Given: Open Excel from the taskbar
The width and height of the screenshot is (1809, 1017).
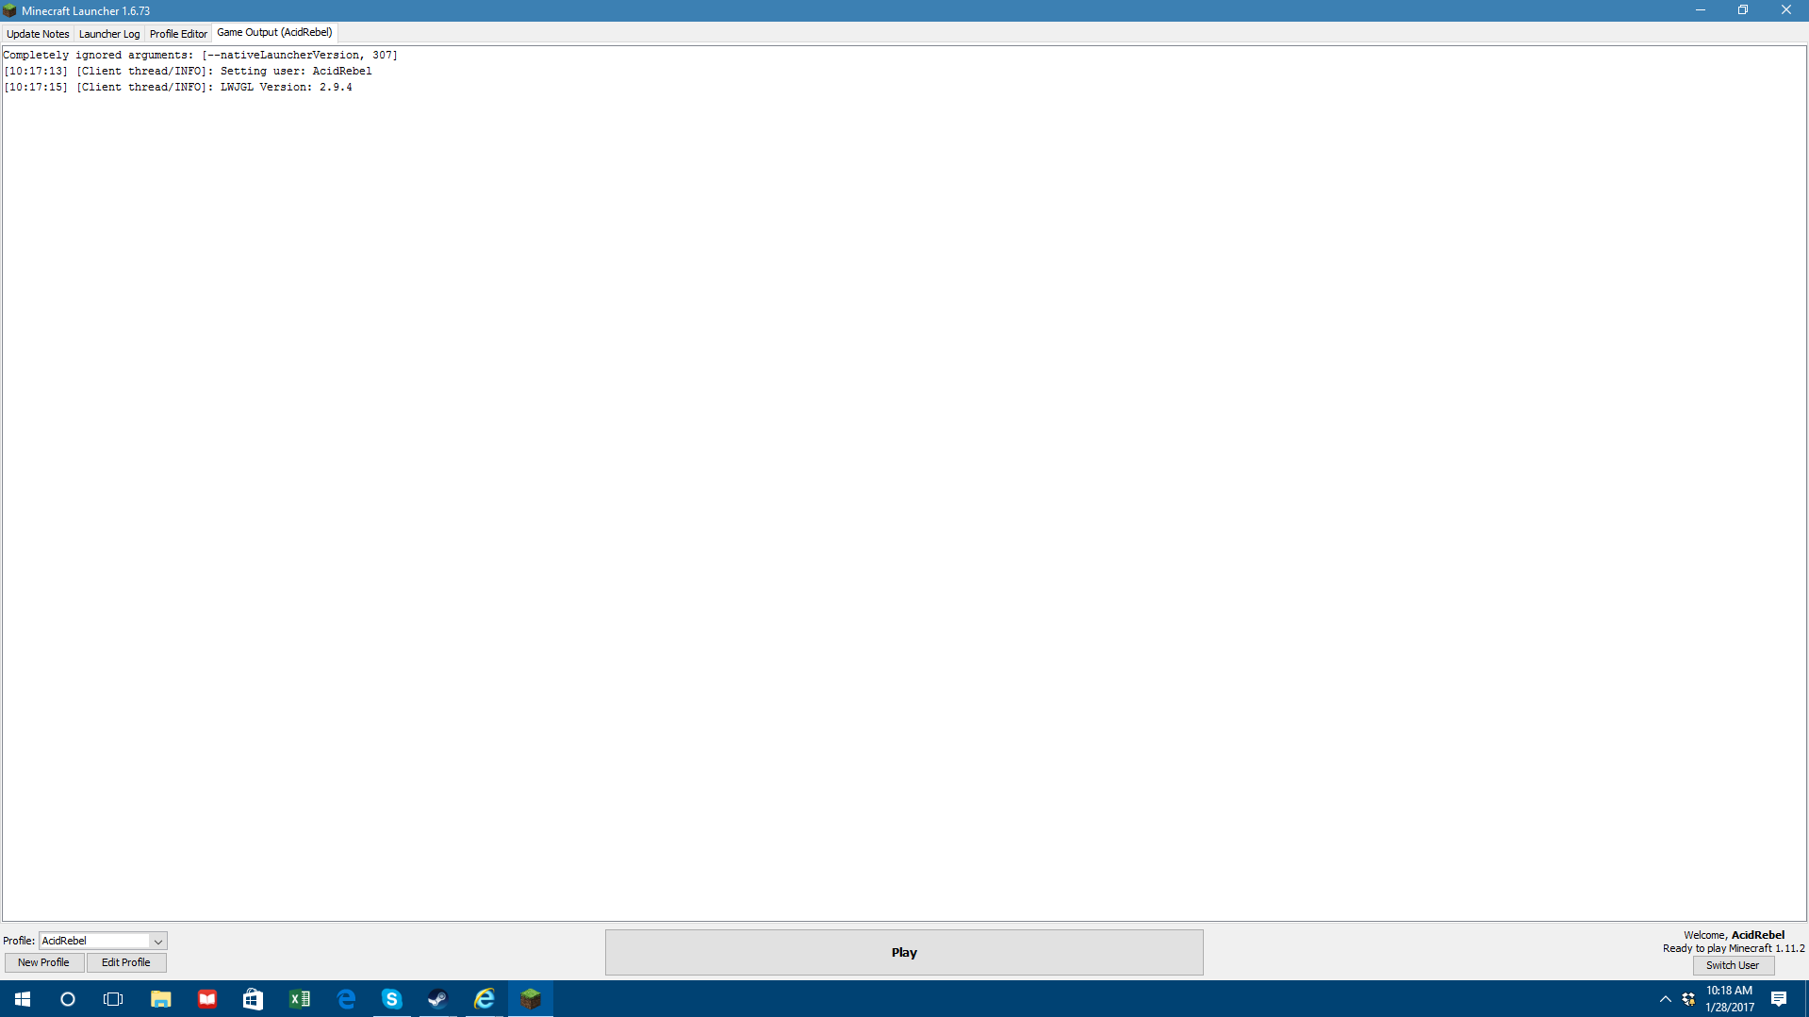Looking at the screenshot, I should [299, 999].
